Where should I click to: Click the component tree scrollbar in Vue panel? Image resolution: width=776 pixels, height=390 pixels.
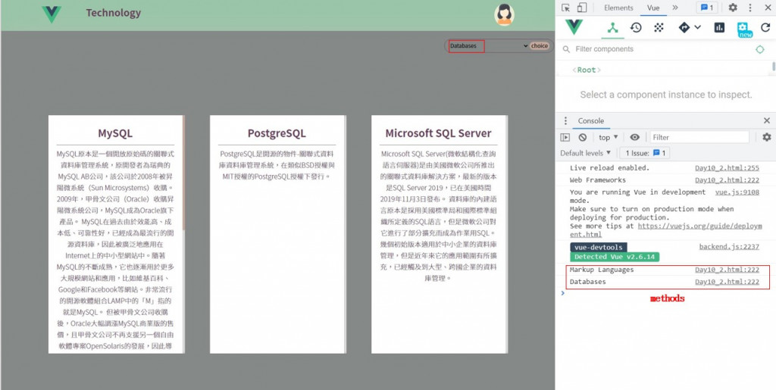point(774,66)
